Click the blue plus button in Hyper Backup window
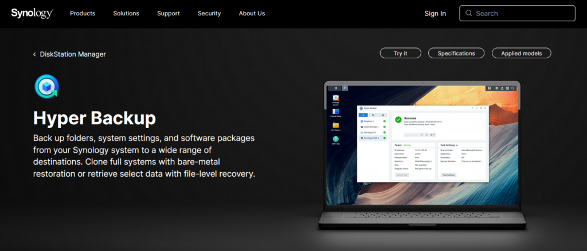This screenshot has width=587, height=251. click(x=363, y=115)
